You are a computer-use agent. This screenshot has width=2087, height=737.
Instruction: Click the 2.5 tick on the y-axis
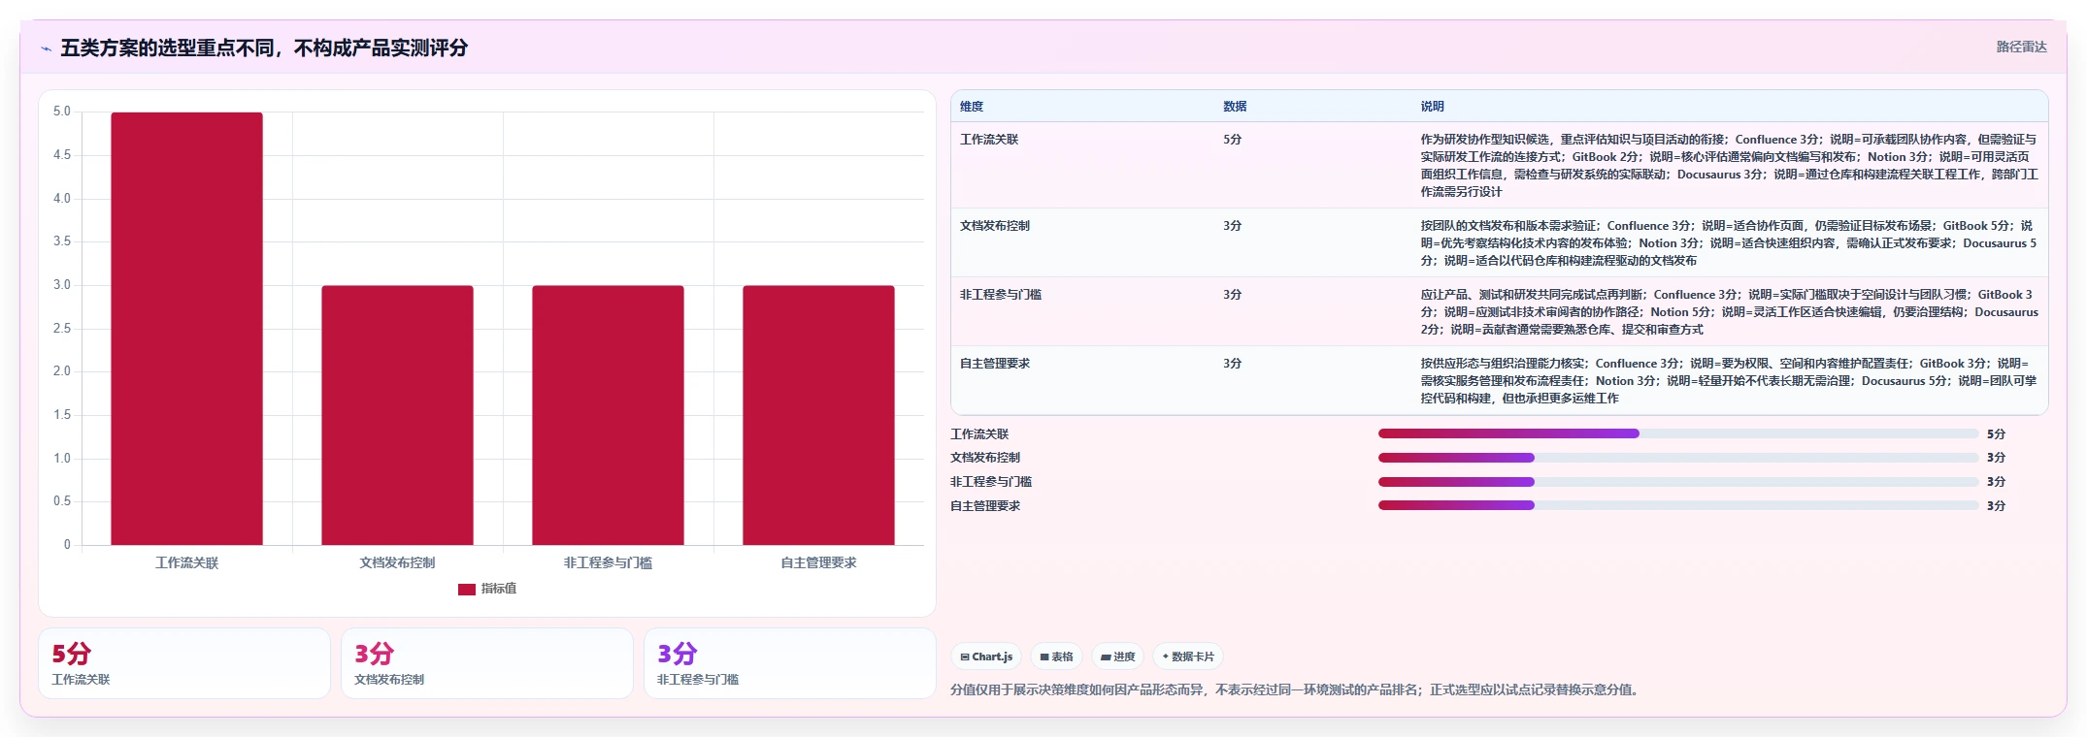coord(62,329)
